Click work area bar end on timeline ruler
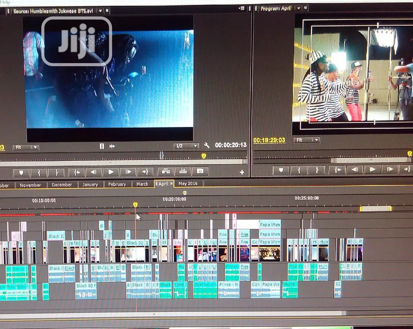Viewport: 413px width, 329px height. click(x=390, y=208)
